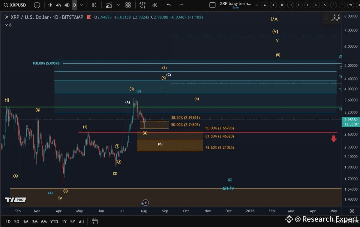Click the add symbol plus icon

[37, 5]
